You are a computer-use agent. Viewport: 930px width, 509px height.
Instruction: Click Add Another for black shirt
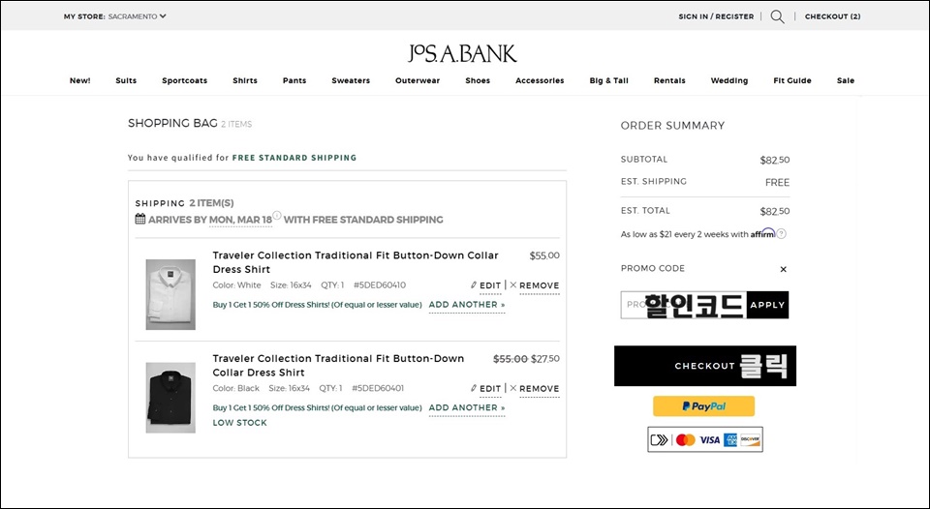coord(467,407)
